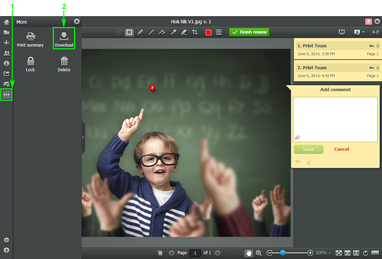Screen dimensions: 382x259
Task: Close the More panel
Action: [x=77, y=22]
